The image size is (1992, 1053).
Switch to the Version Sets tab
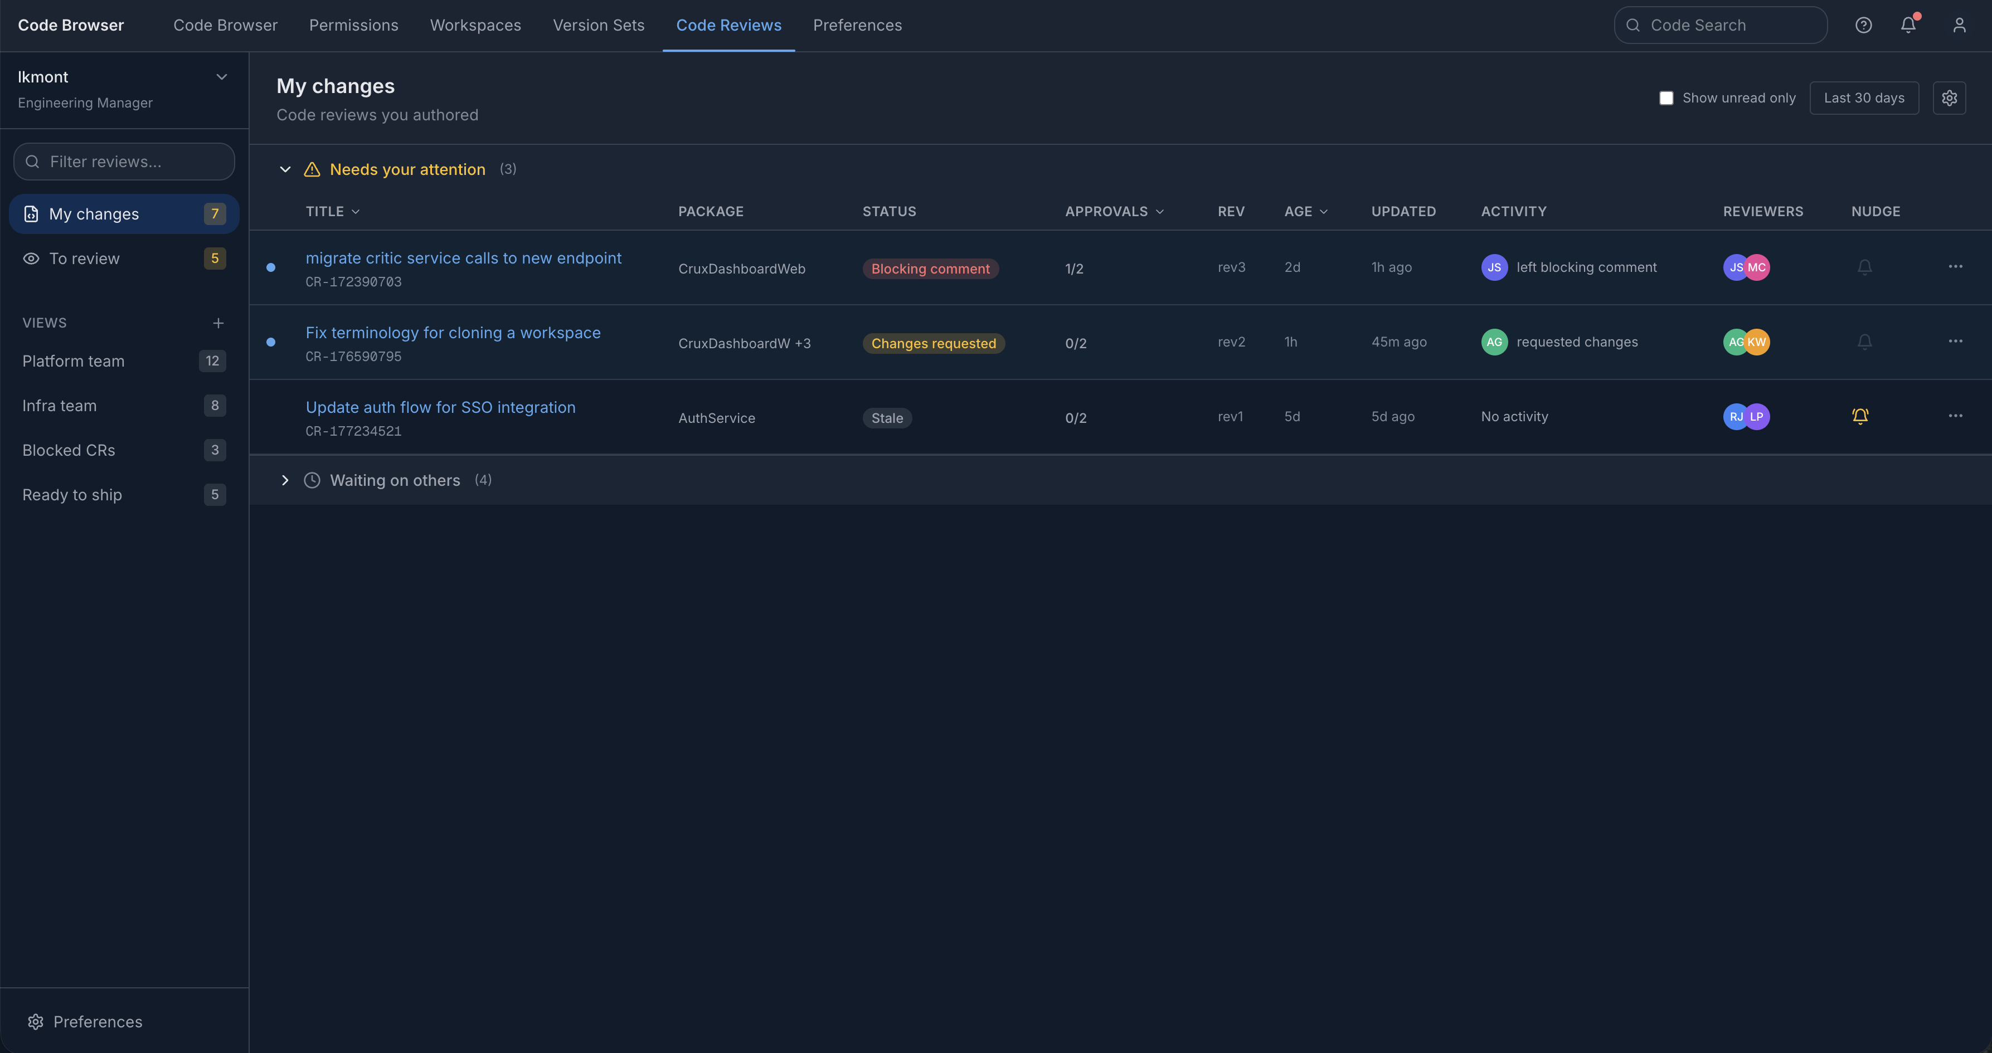[599, 25]
